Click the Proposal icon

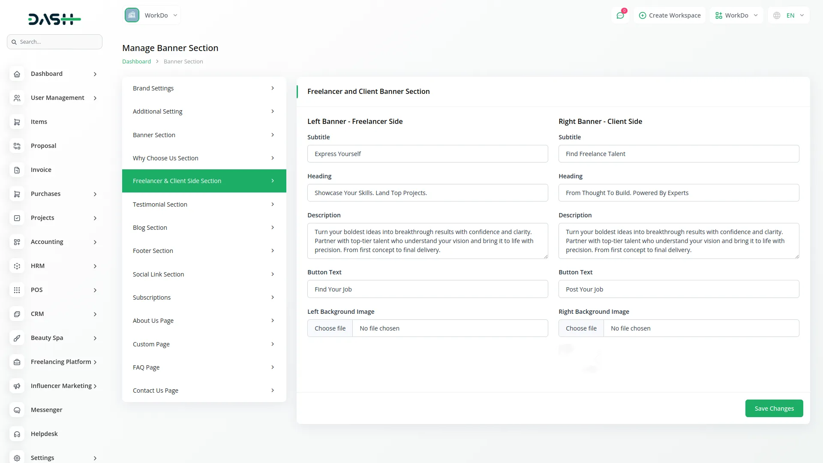(17, 146)
